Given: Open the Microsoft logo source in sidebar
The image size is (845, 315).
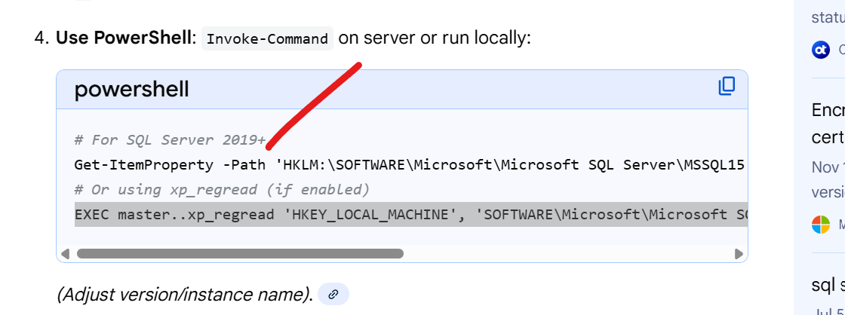Looking at the screenshot, I should 821,224.
